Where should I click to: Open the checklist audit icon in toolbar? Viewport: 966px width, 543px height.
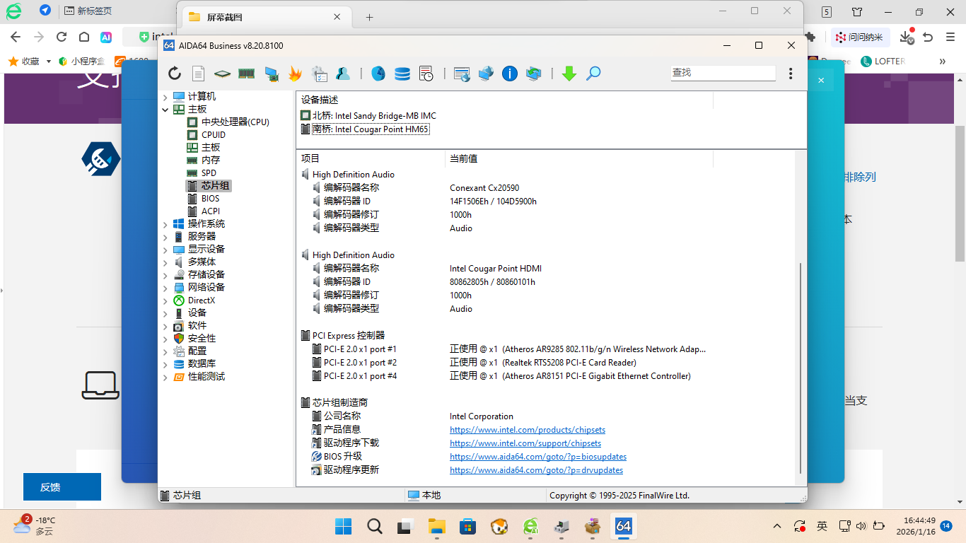[319, 73]
